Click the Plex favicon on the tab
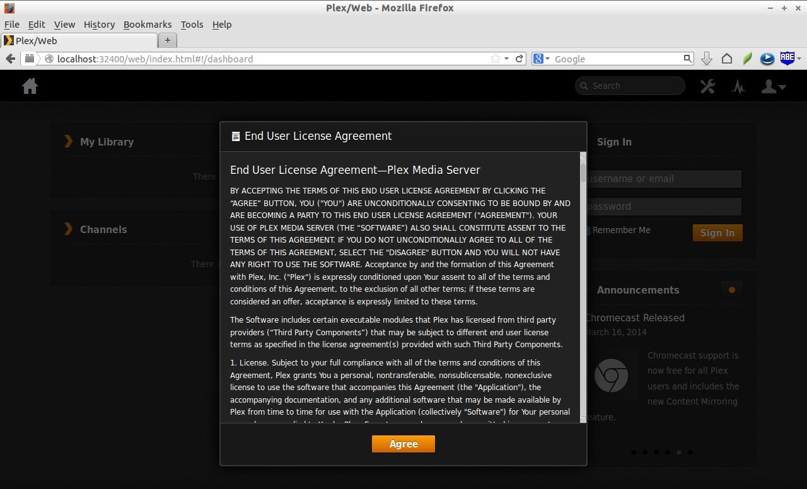 [x=9, y=40]
